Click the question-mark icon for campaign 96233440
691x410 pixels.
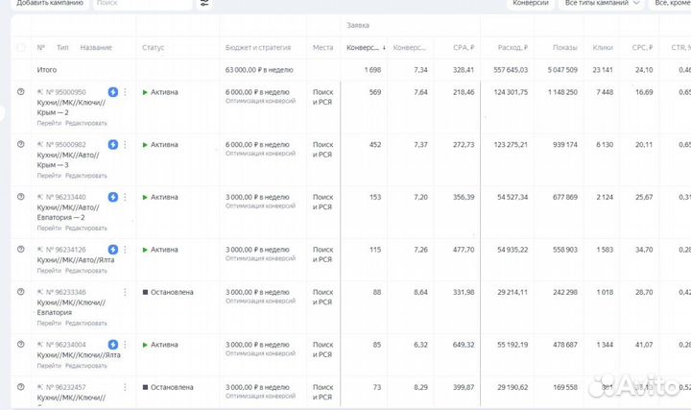pyautogui.click(x=21, y=196)
